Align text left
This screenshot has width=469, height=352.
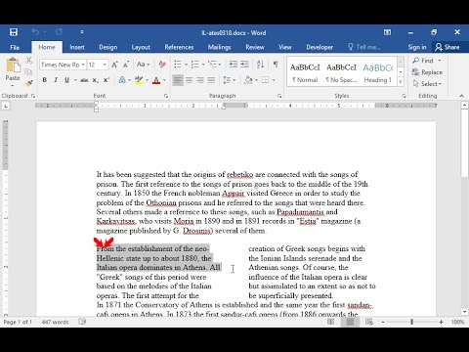pyautogui.click(x=178, y=80)
